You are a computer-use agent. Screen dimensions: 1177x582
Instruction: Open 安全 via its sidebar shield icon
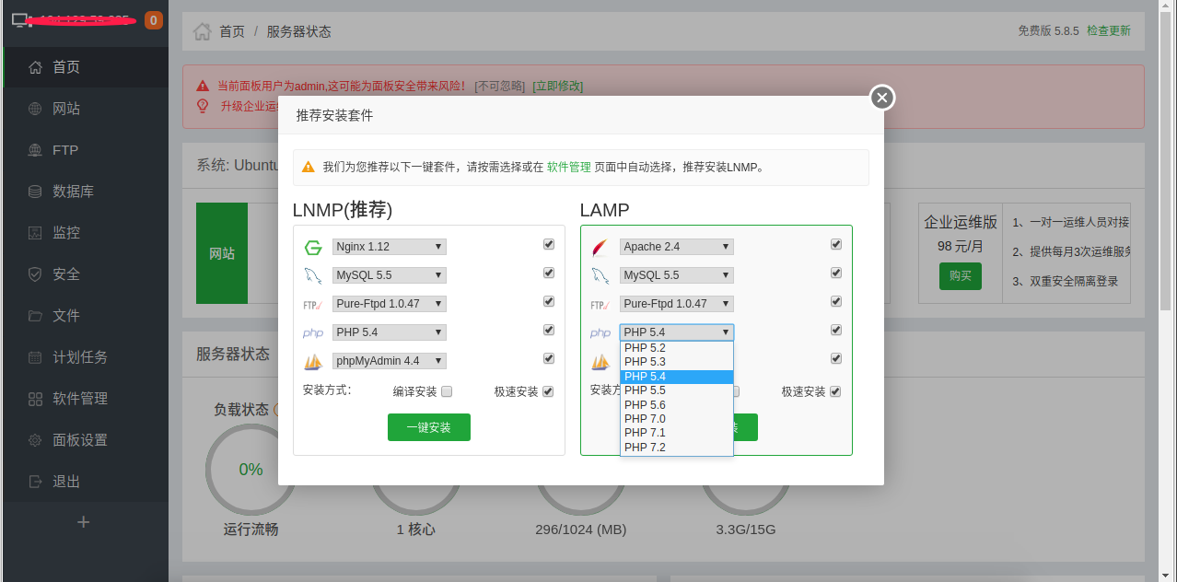click(x=36, y=274)
